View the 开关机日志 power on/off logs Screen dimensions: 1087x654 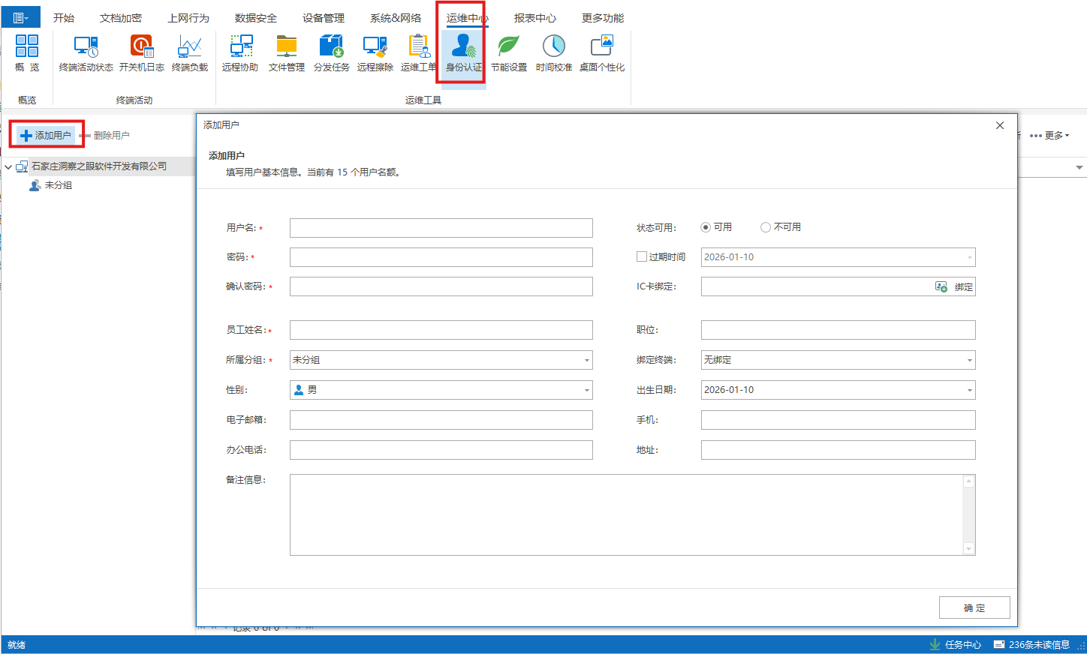(142, 52)
